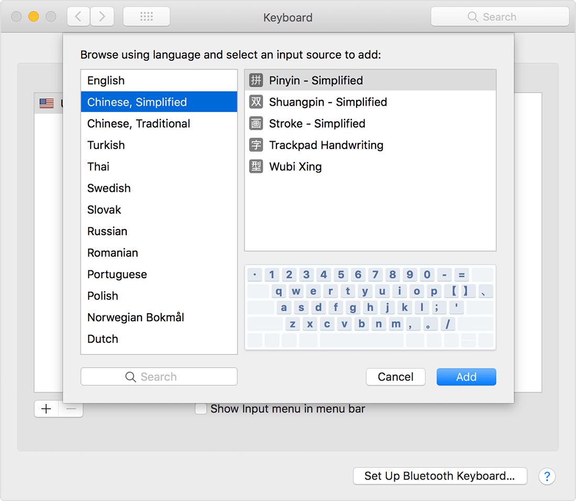The height and width of the screenshot is (501, 576).
Task: Enable Show Input menu in menu bar
Action: tap(201, 409)
